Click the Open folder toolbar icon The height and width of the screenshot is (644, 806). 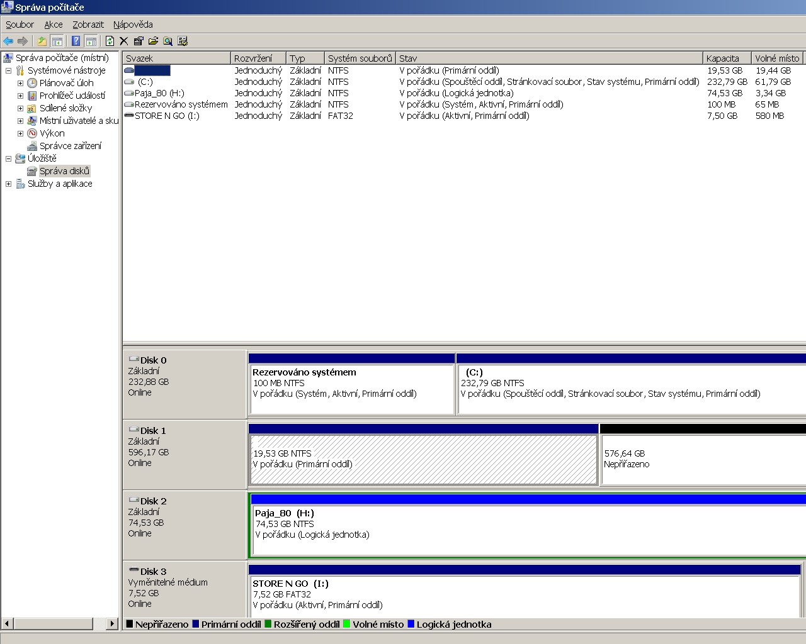[x=153, y=42]
